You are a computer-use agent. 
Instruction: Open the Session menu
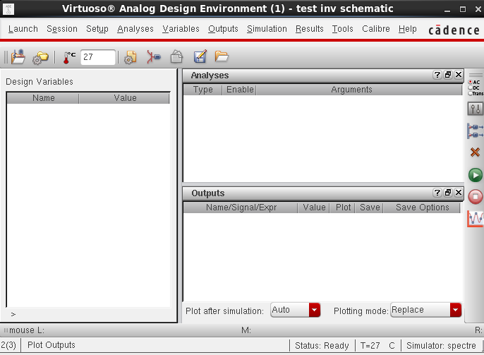(62, 29)
